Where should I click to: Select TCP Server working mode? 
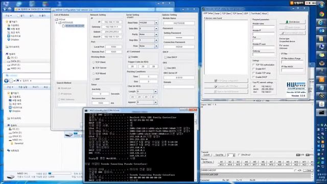coord(94,68)
